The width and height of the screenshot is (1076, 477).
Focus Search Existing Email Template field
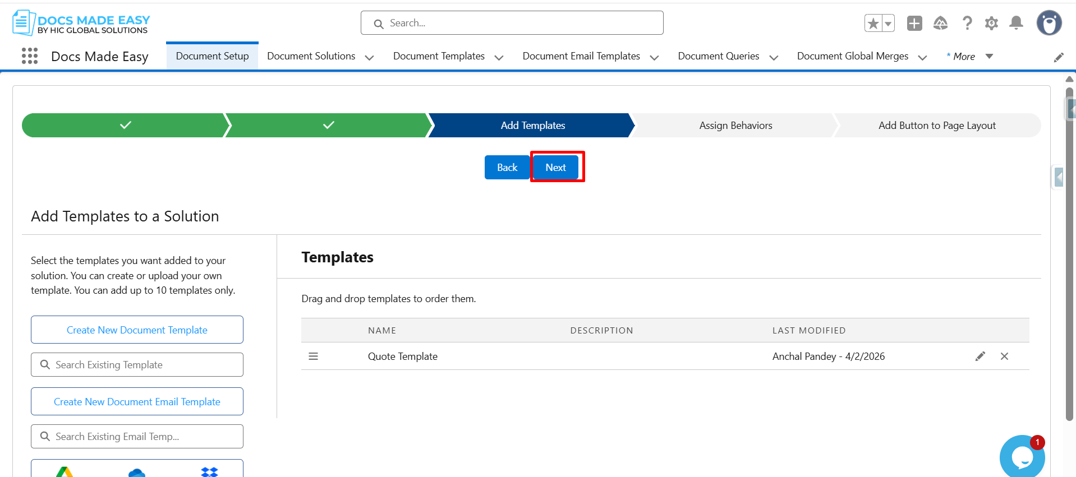(x=137, y=436)
